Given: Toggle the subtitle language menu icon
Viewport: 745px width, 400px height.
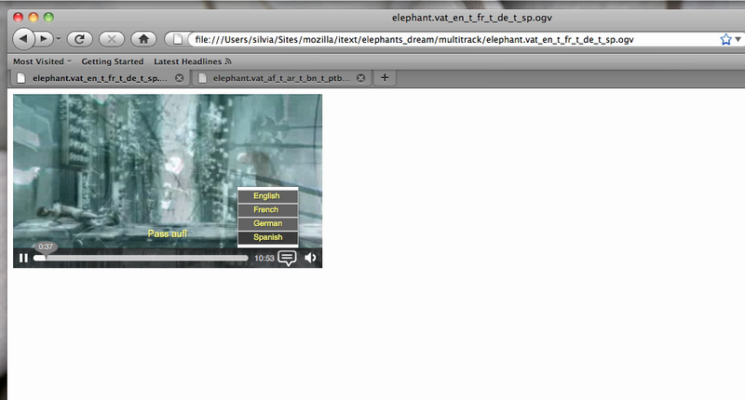Looking at the screenshot, I should click(288, 258).
